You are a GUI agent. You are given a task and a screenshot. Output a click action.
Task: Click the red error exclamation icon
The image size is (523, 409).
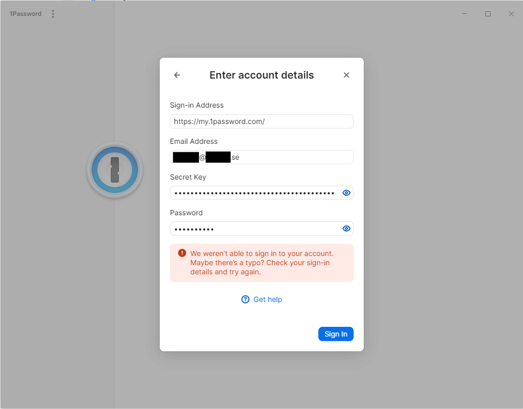[x=182, y=253]
